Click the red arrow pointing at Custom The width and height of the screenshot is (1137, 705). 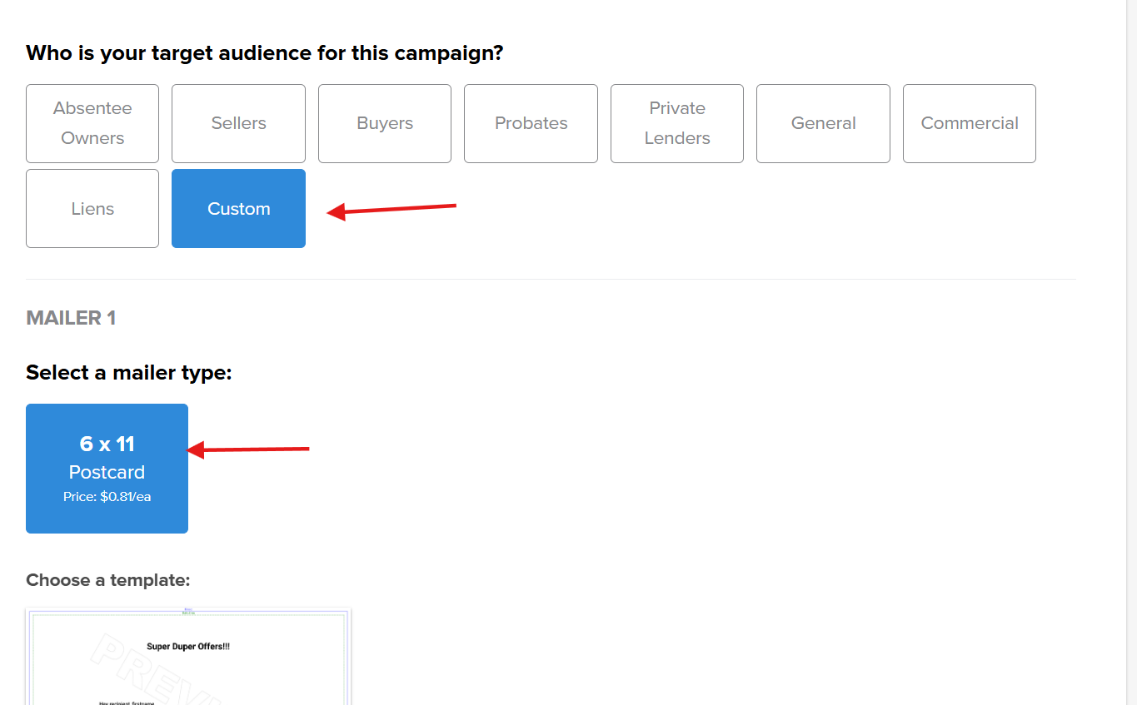[391, 210]
